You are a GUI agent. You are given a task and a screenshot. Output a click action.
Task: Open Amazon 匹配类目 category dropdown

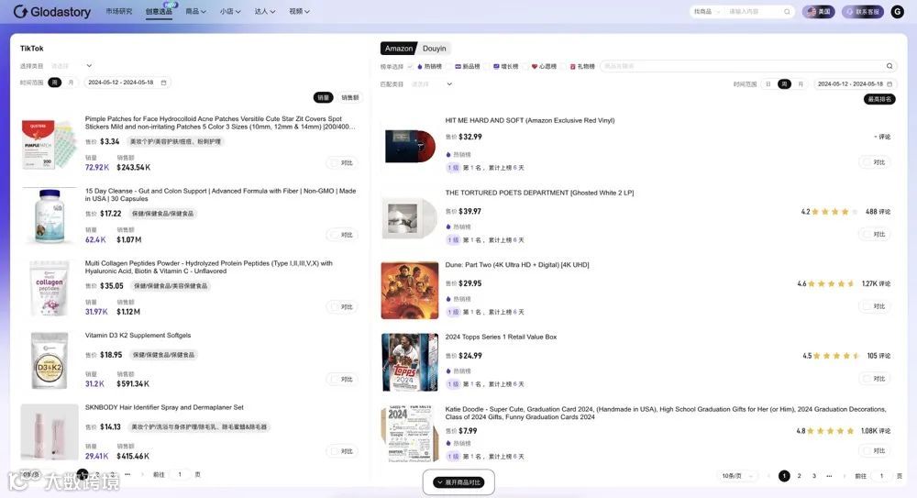click(432, 84)
